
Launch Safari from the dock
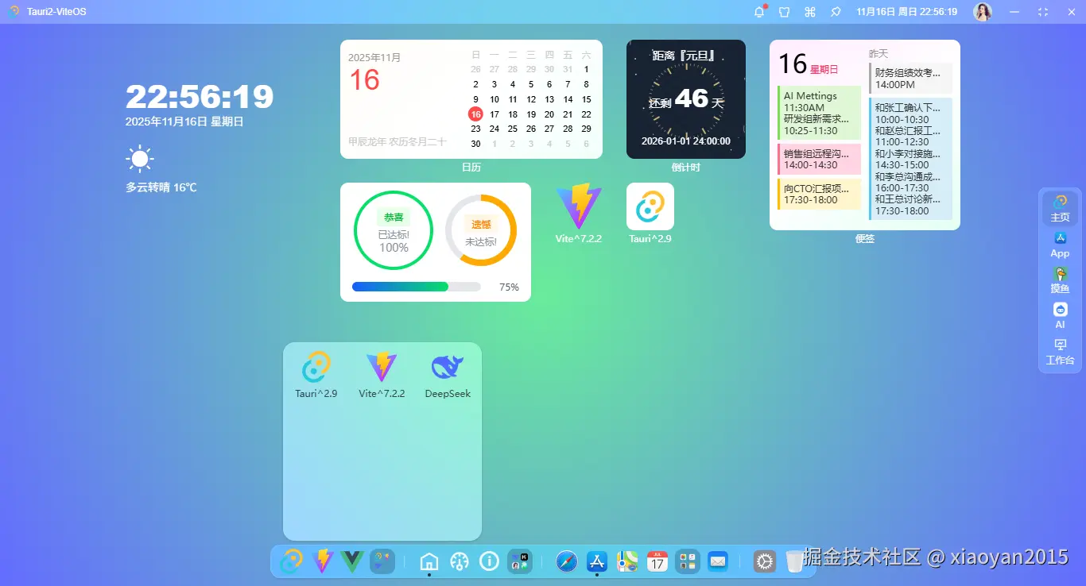[565, 561]
